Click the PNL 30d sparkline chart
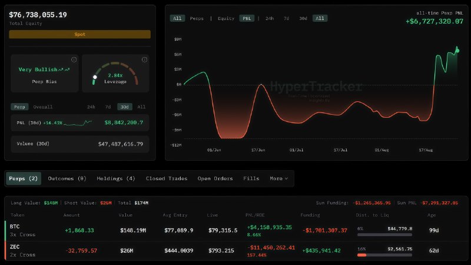The width and height of the screenshot is (471, 265). click(x=78, y=122)
